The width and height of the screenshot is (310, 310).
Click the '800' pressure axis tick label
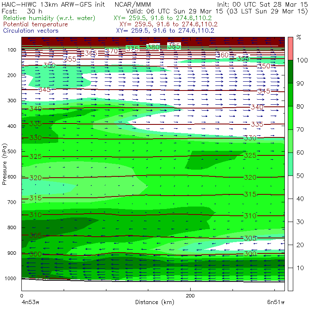pos(12,227)
